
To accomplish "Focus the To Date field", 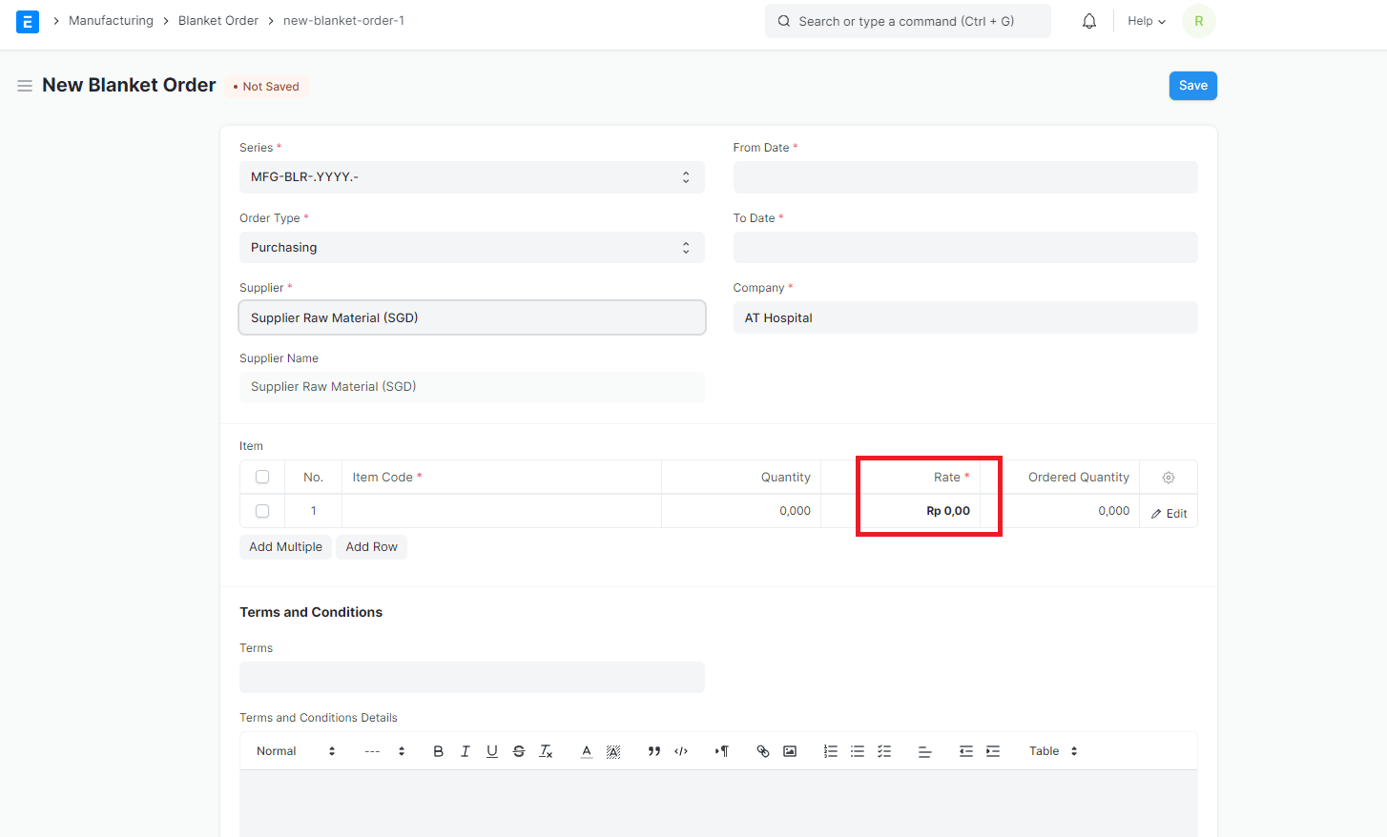I will (965, 248).
